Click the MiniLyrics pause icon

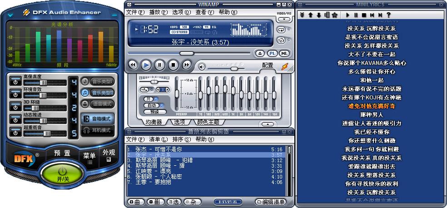pyautogui.click(x=356, y=15)
